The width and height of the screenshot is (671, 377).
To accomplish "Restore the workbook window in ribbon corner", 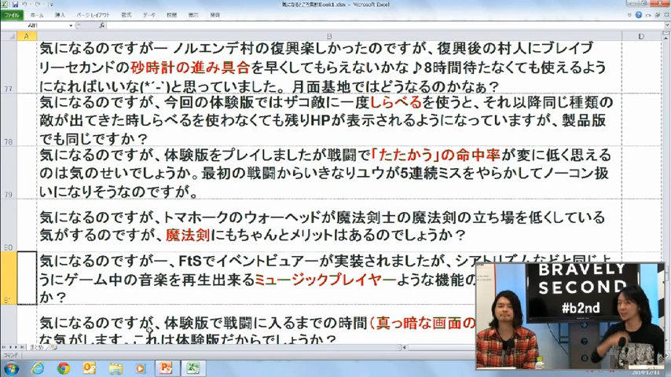I will [658, 15].
